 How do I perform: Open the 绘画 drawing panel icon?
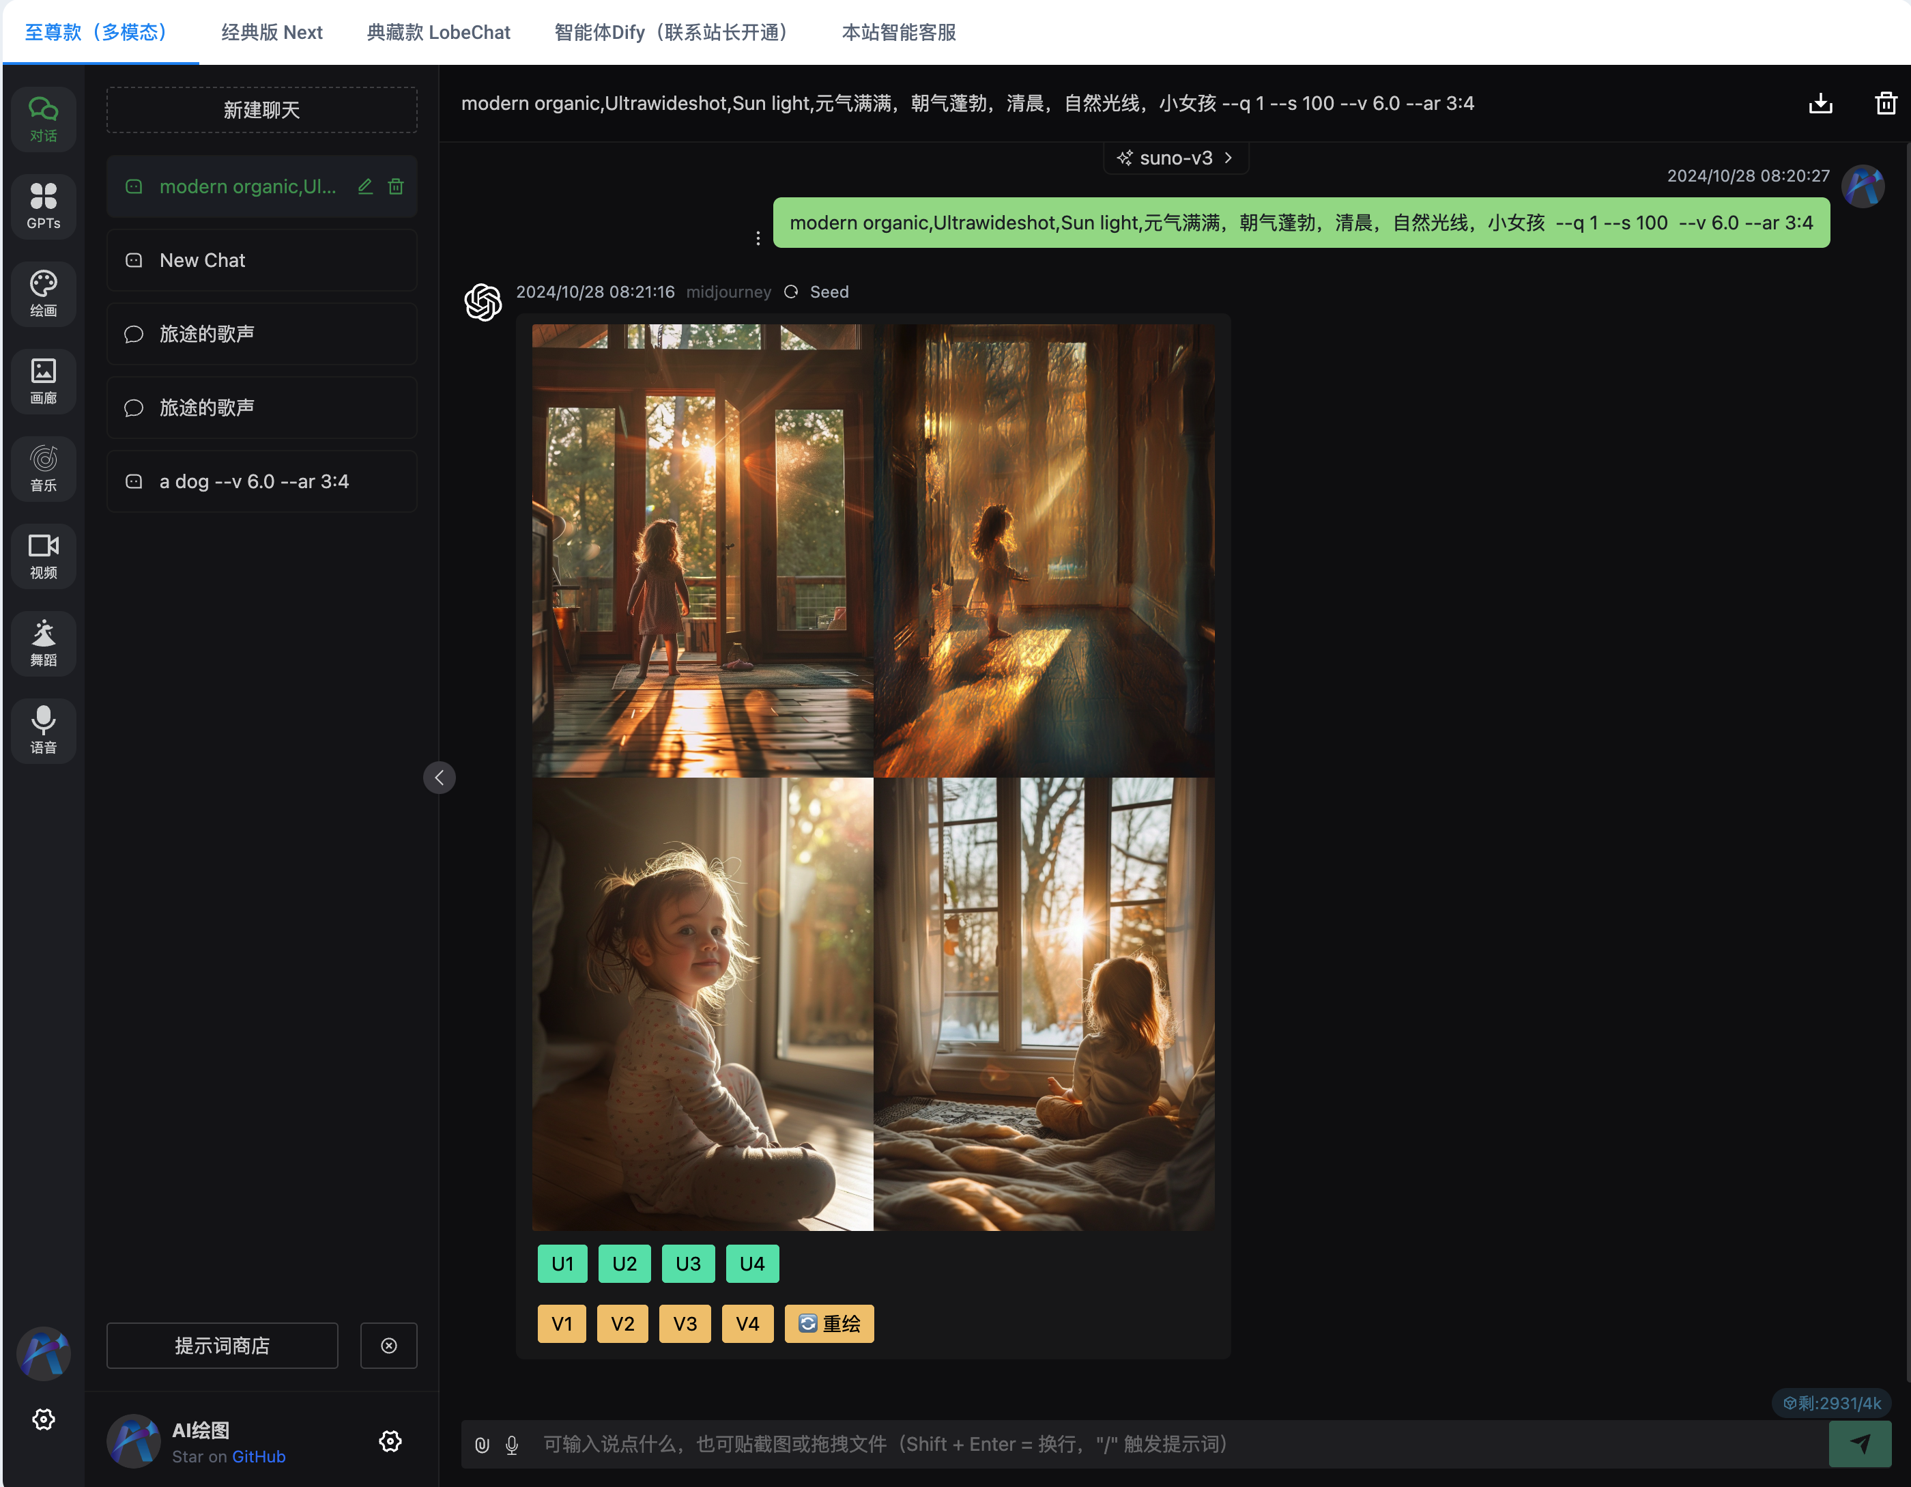point(43,293)
